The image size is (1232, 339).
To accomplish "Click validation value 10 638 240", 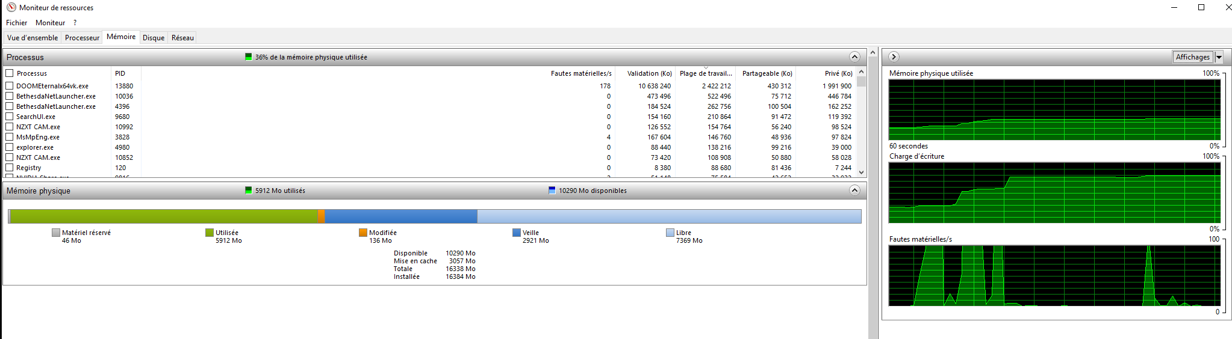I will coord(655,86).
